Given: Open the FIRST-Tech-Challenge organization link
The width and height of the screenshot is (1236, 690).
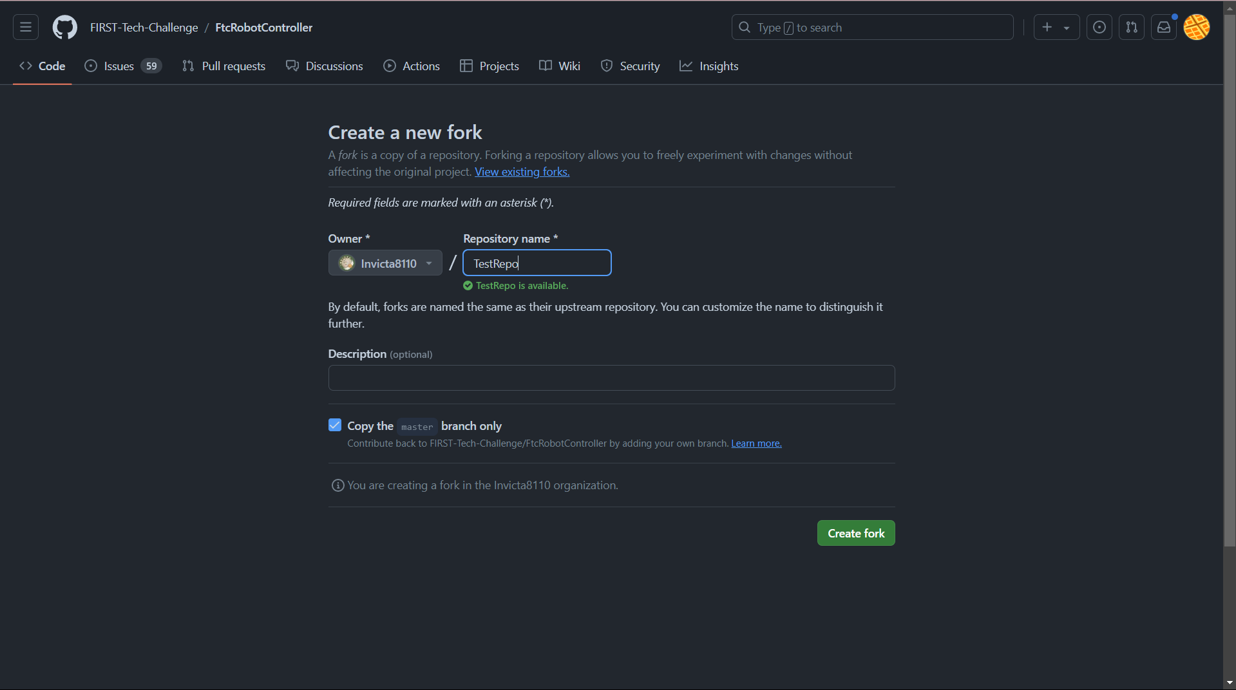Looking at the screenshot, I should 144,28.
